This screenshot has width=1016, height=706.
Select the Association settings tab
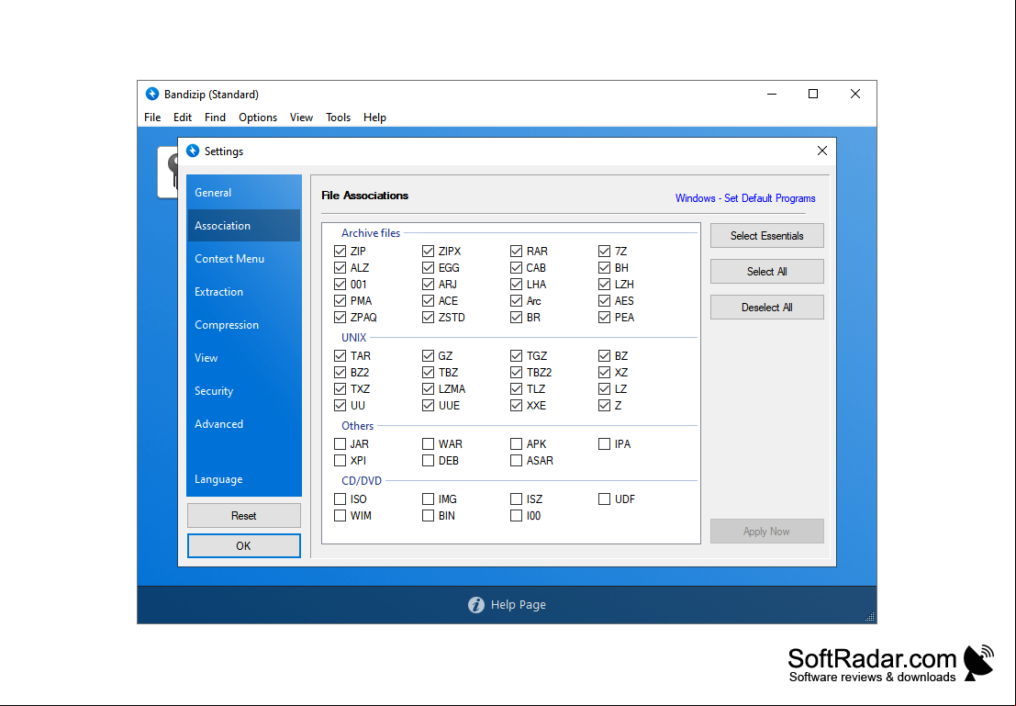(243, 226)
